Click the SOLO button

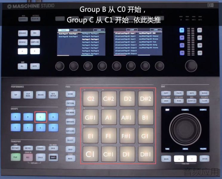70,149
